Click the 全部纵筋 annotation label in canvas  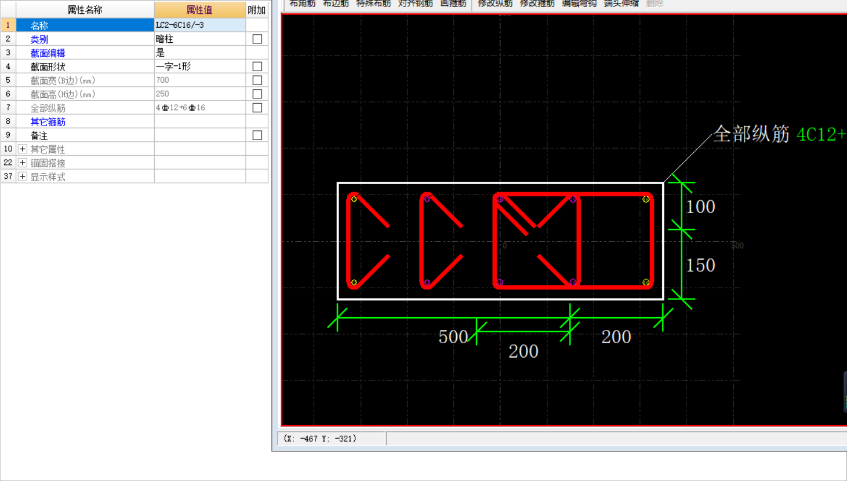[751, 134]
